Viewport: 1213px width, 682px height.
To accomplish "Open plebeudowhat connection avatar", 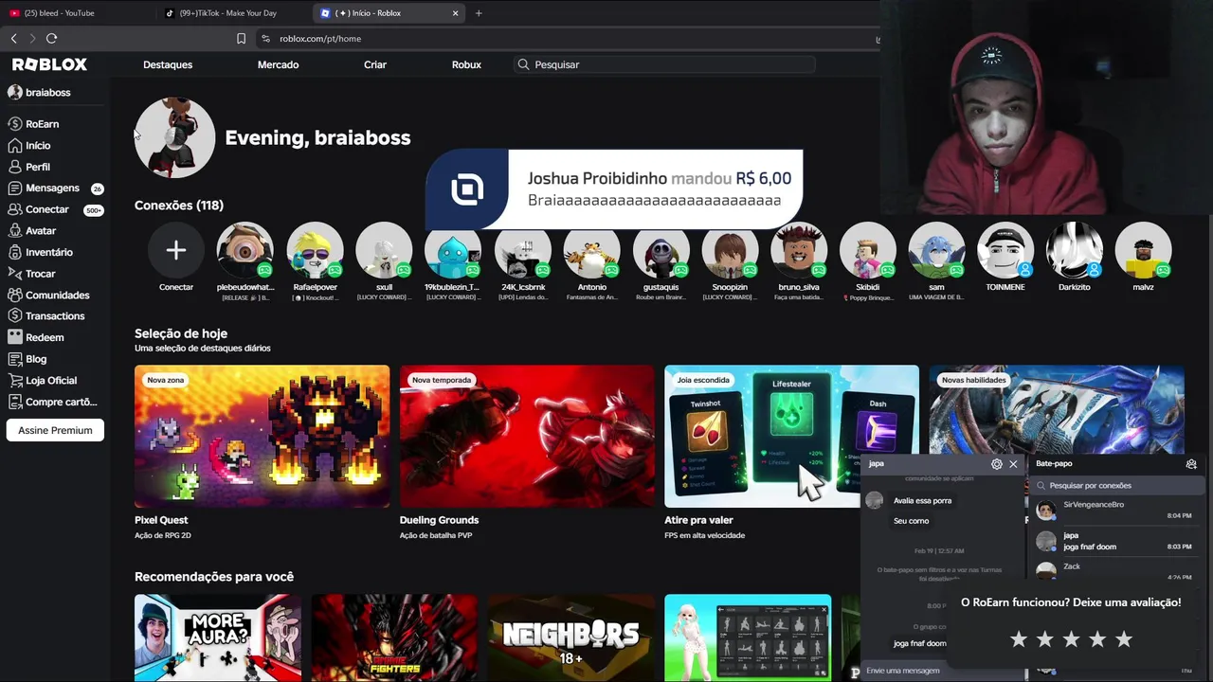I will point(244,251).
